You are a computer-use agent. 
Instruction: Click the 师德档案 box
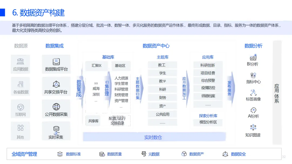[208, 96]
